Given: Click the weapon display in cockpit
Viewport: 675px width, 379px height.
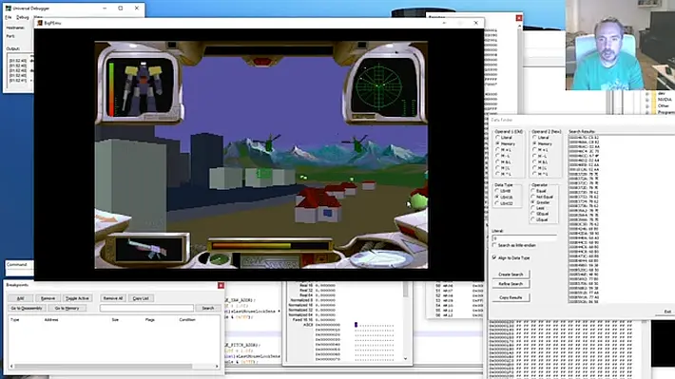Looking at the screenshot, I should click(149, 249).
